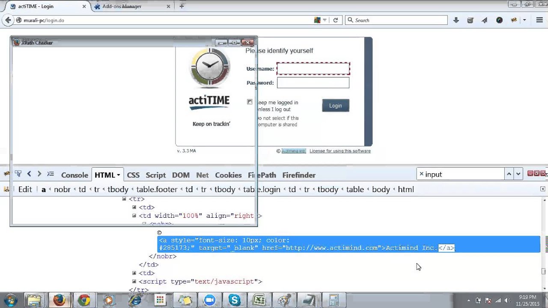Switch to the Script tab in Firebug

[x=156, y=175]
